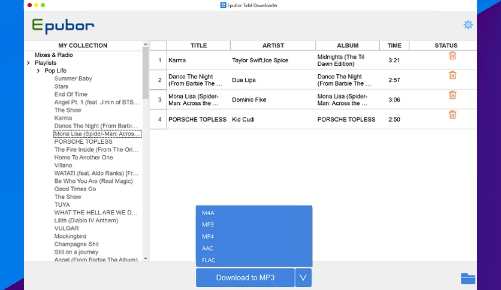Select Summer Baby in the collection
The width and height of the screenshot is (501, 290).
[x=73, y=78]
